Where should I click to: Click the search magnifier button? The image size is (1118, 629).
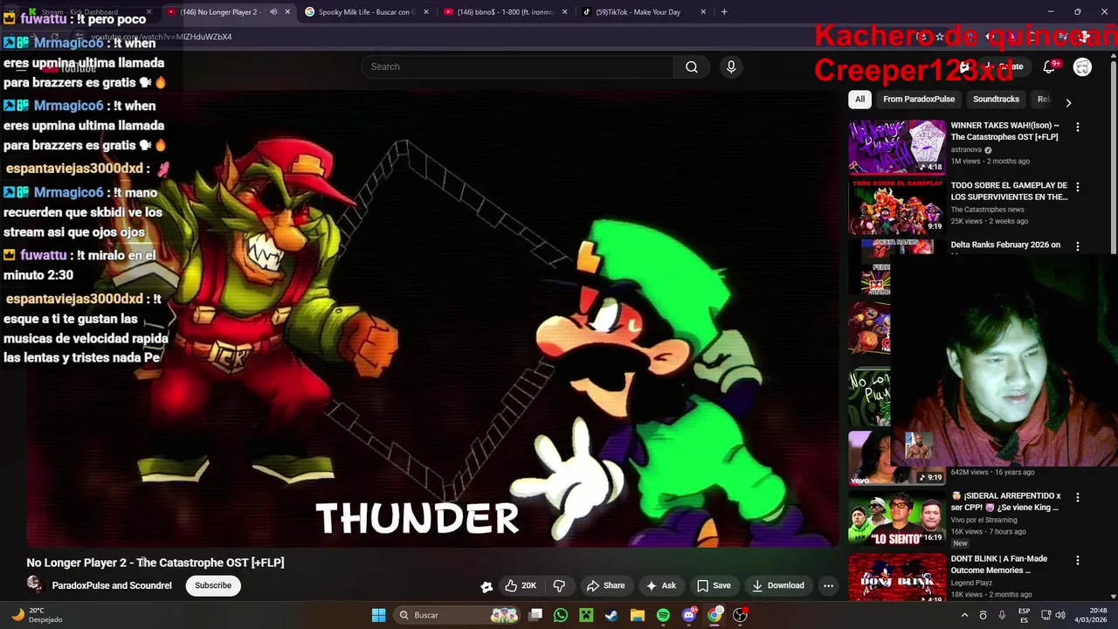pos(692,66)
